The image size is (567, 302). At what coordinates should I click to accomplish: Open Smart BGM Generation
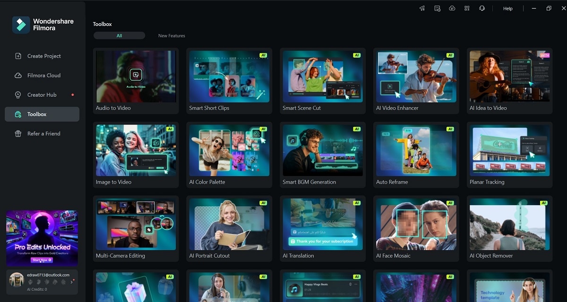pos(323,155)
